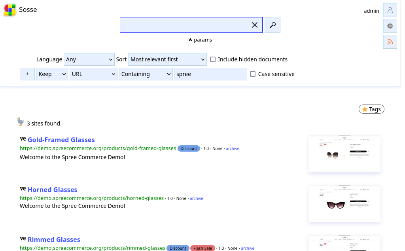Click Discount tag on Gold-Framed Glasses

pos(189,148)
